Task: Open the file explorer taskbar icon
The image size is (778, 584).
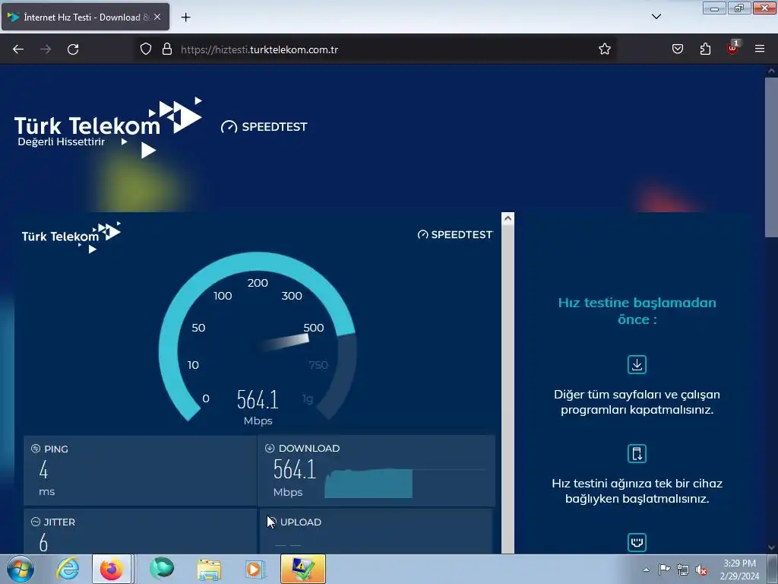Action: click(x=209, y=570)
